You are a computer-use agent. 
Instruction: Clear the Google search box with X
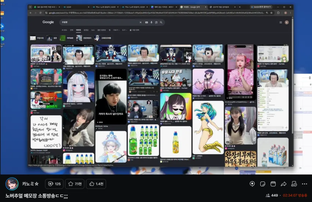point(141,22)
